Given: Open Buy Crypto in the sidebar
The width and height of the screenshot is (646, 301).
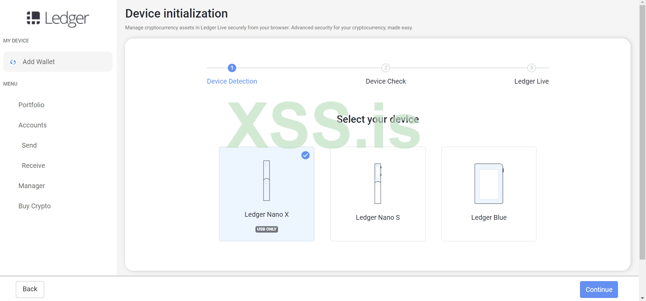Looking at the screenshot, I should coord(35,206).
